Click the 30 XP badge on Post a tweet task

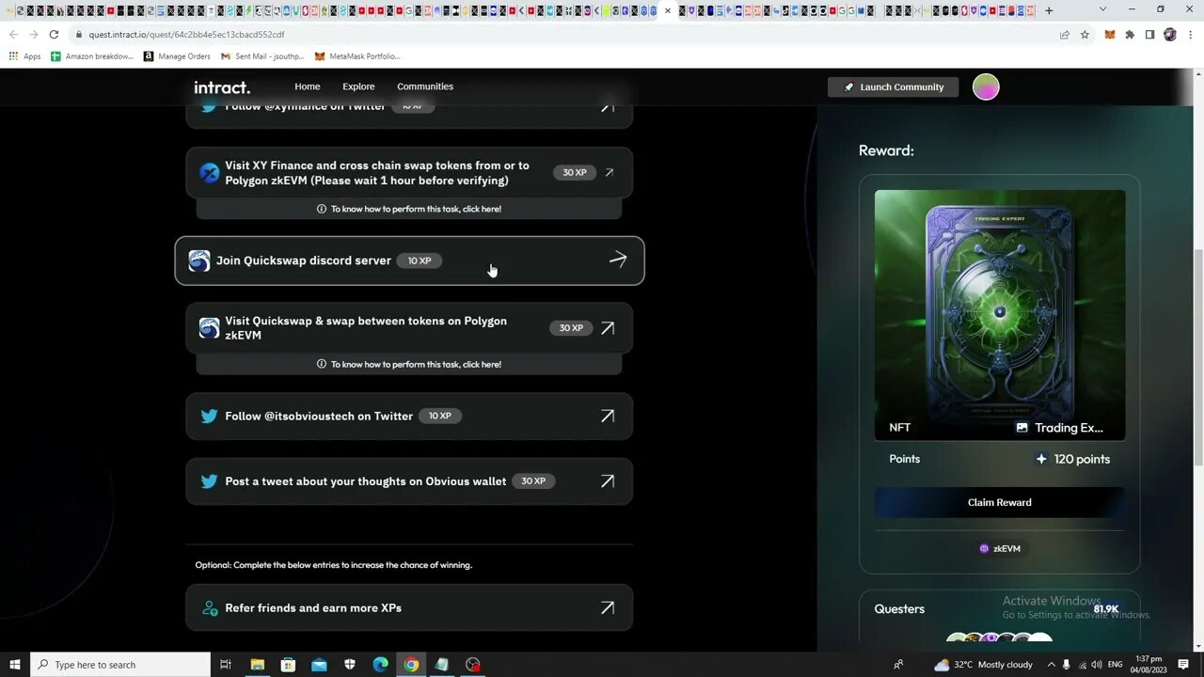[x=533, y=480]
